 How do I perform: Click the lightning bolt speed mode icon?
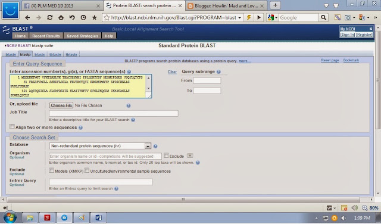249,17
